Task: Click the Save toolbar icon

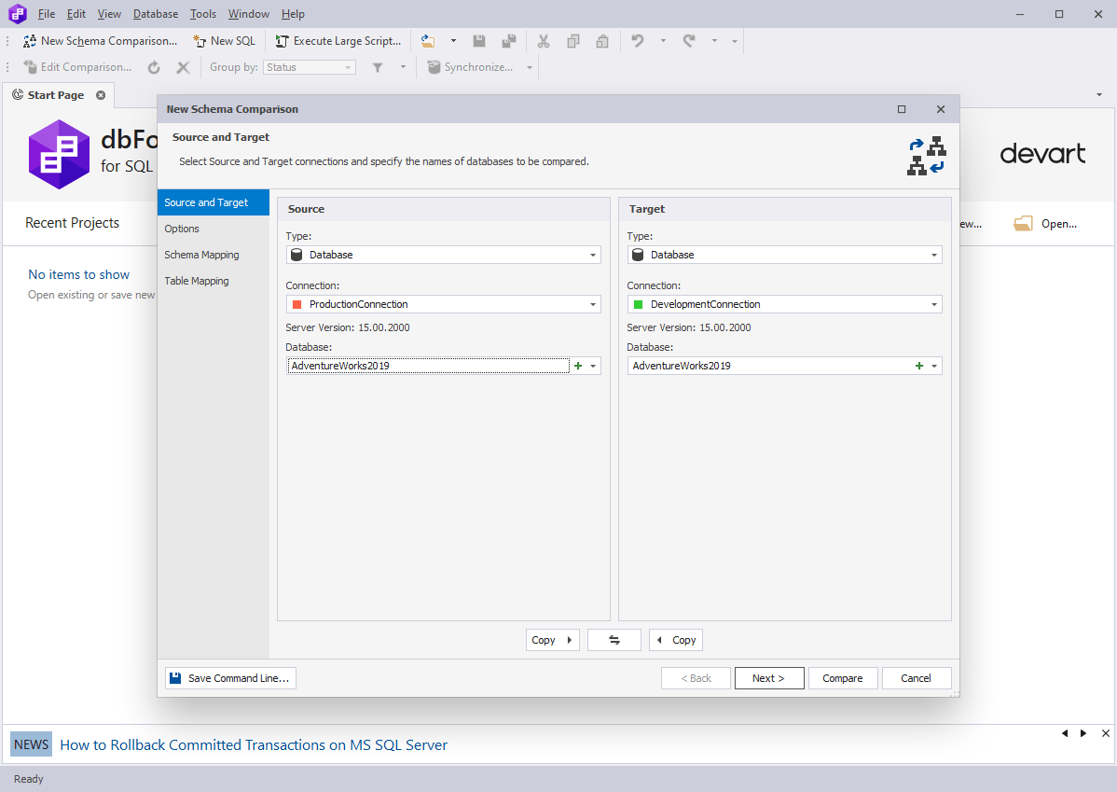Action: click(479, 41)
